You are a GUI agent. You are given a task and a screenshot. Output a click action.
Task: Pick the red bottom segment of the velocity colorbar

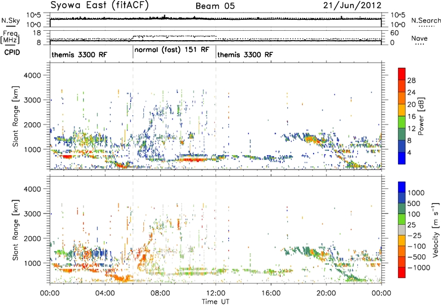click(x=402, y=273)
